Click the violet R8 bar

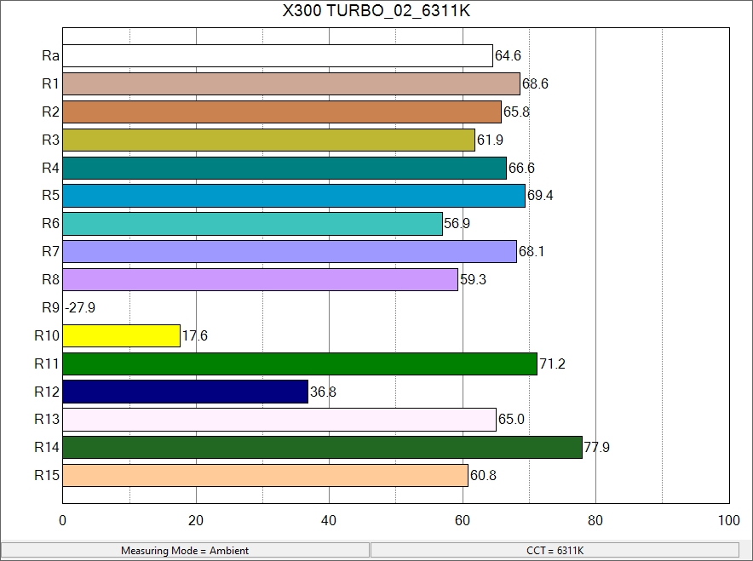tap(260, 279)
